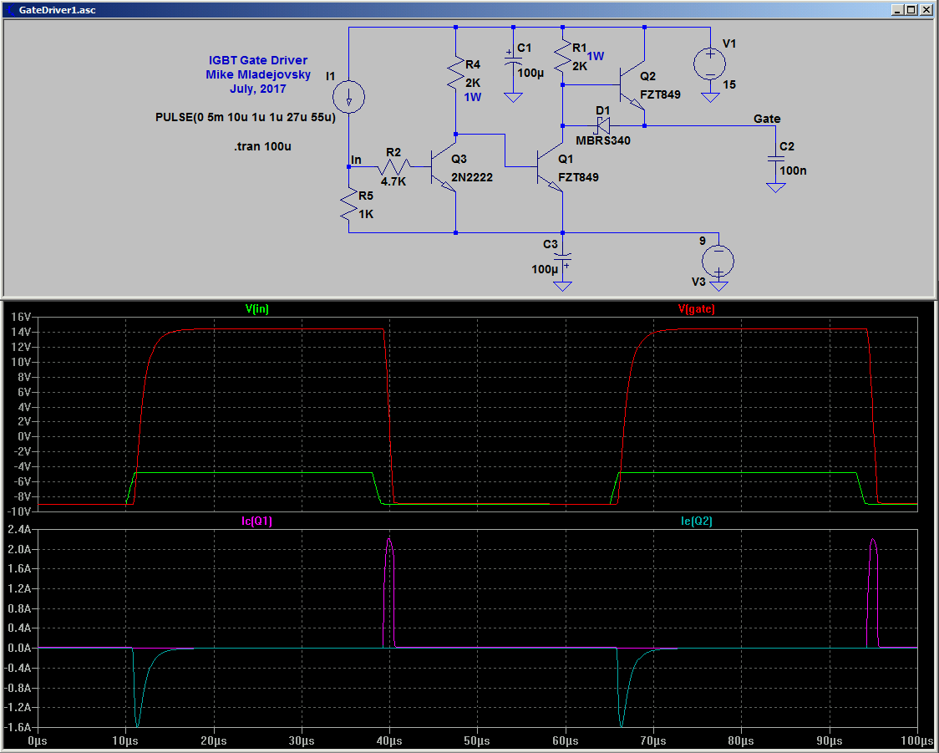Click the V(gate) trace label

[697, 309]
